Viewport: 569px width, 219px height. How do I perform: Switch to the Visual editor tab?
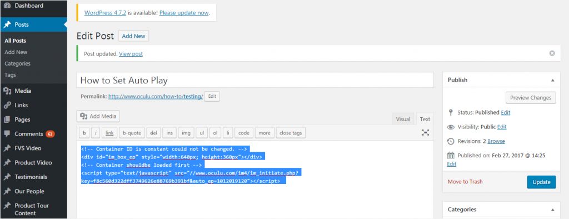point(403,119)
